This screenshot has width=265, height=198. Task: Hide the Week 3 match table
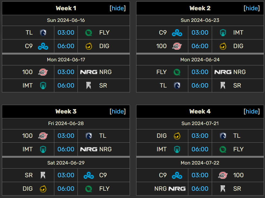click(118, 111)
